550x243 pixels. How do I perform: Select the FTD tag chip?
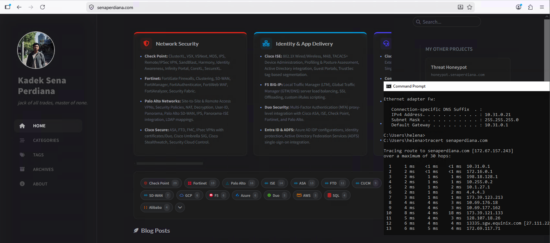point(335,183)
